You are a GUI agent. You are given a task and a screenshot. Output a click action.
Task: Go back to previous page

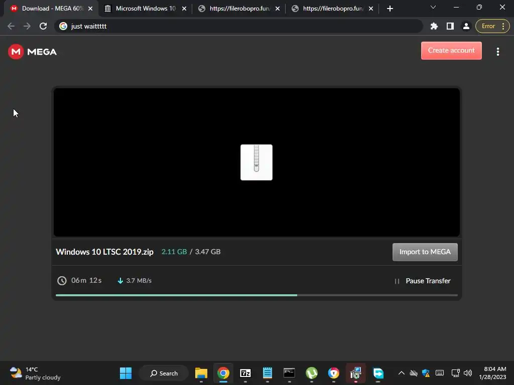(11, 26)
